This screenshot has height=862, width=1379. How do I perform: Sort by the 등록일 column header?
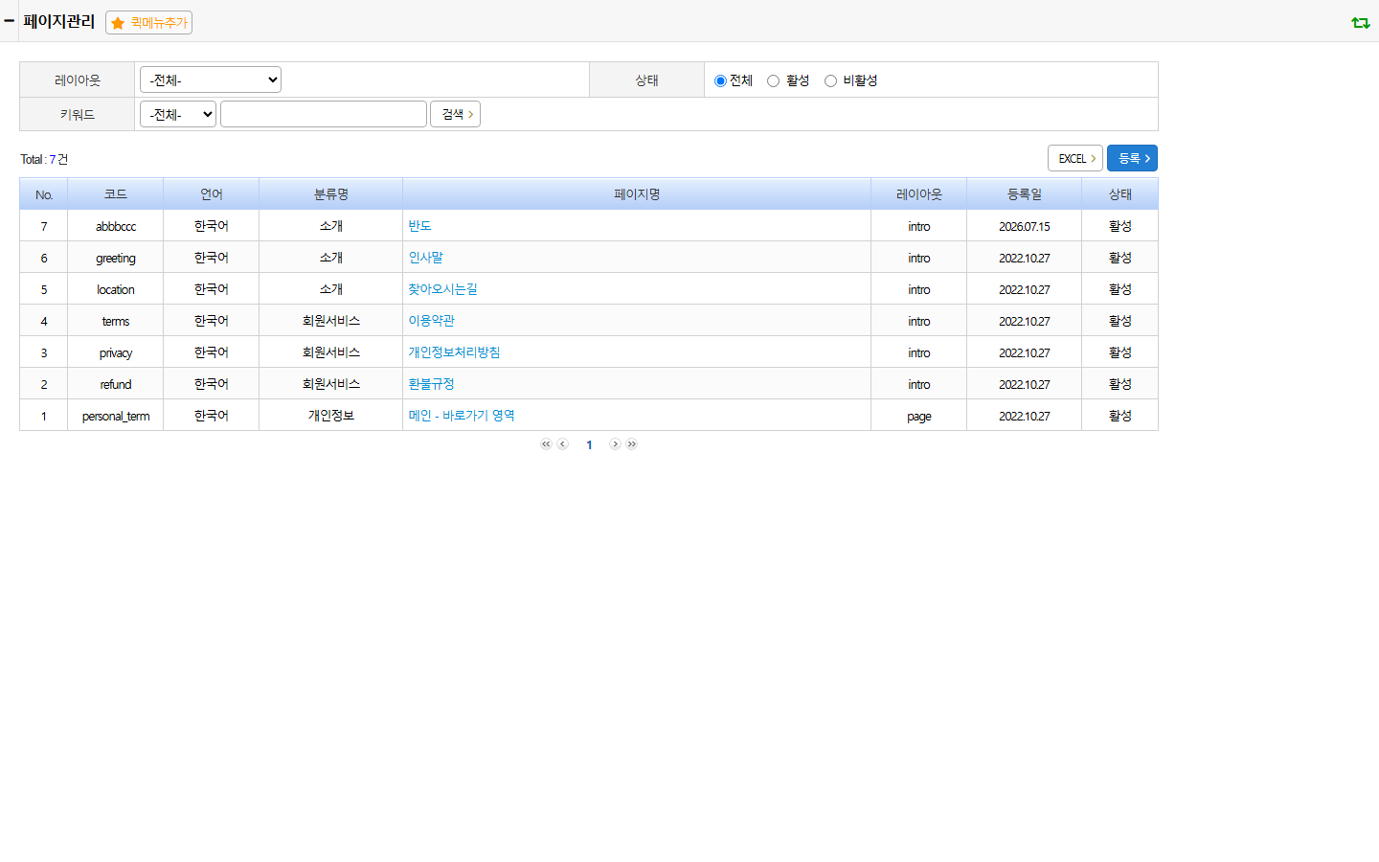click(1025, 194)
